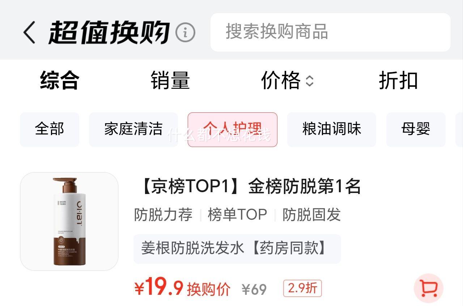463x306 pixels.
Task: Toggle price sort arrows next to 价格
Action: click(310, 81)
